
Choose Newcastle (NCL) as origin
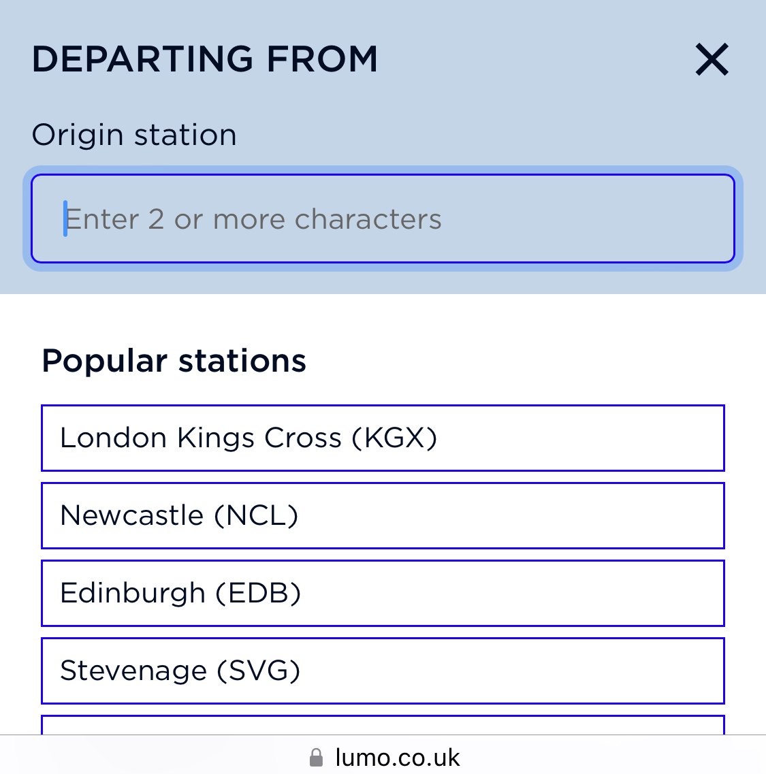point(383,515)
